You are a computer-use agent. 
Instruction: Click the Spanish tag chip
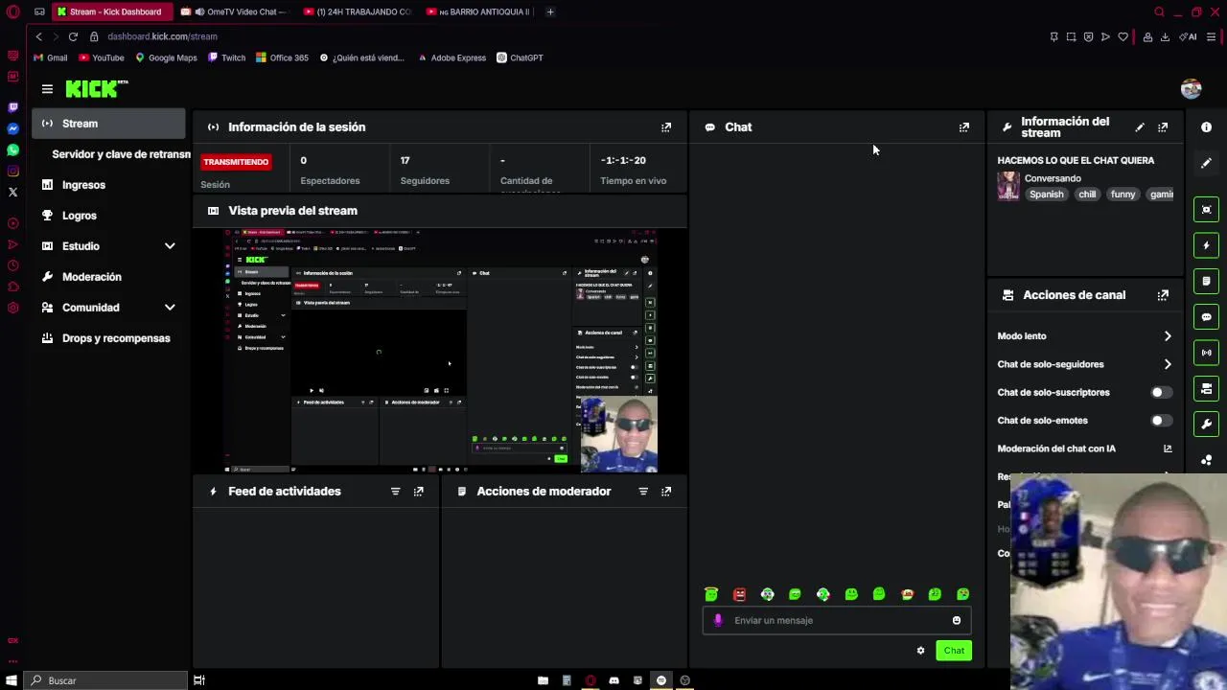click(1046, 194)
